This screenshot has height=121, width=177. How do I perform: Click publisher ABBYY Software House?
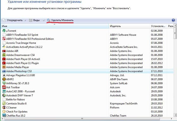click(x=123, y=35)
